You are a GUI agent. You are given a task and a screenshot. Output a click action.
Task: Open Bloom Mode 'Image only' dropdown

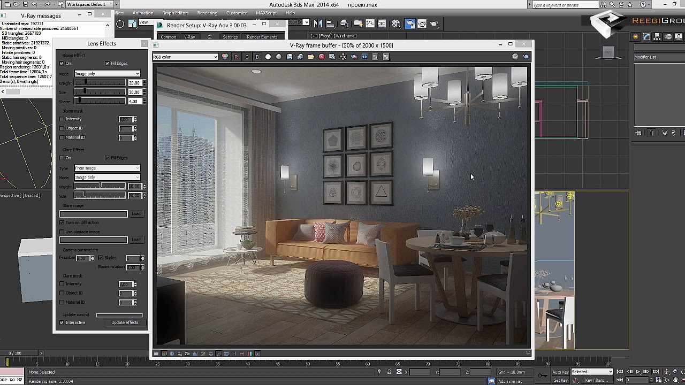click(x=107, y=74)
